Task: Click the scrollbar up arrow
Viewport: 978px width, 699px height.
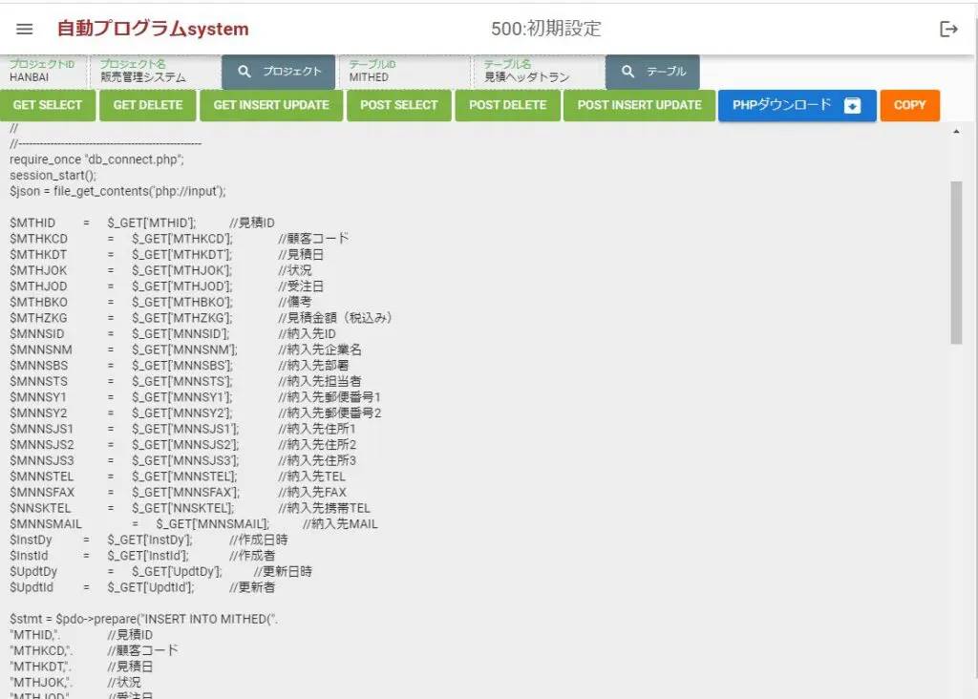Action: coord(956,133)
